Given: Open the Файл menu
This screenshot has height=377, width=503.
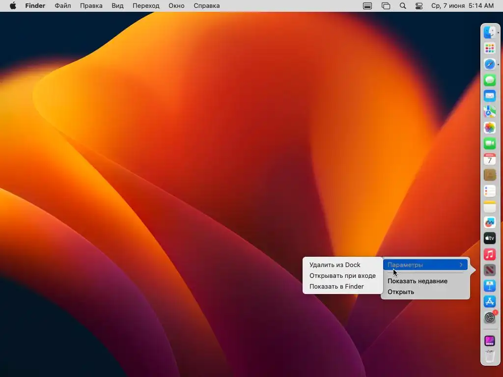Looking at the screenshot, I should tap(62, 6).
